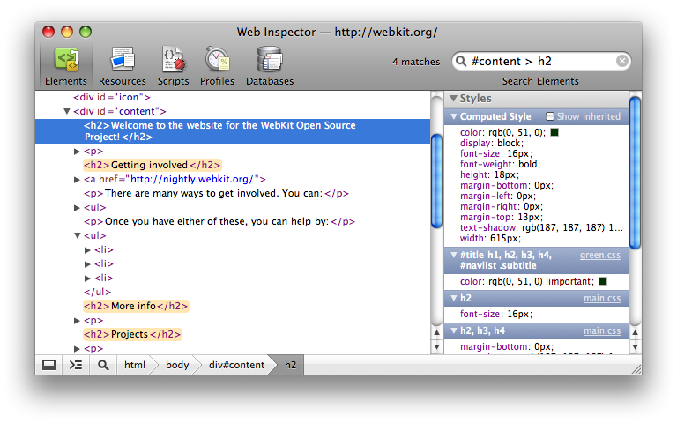The height and width of the screenshot is (423, 677).
Task: Click the display: block computed property
Action: pyautogui.click(x=491, y=143)
